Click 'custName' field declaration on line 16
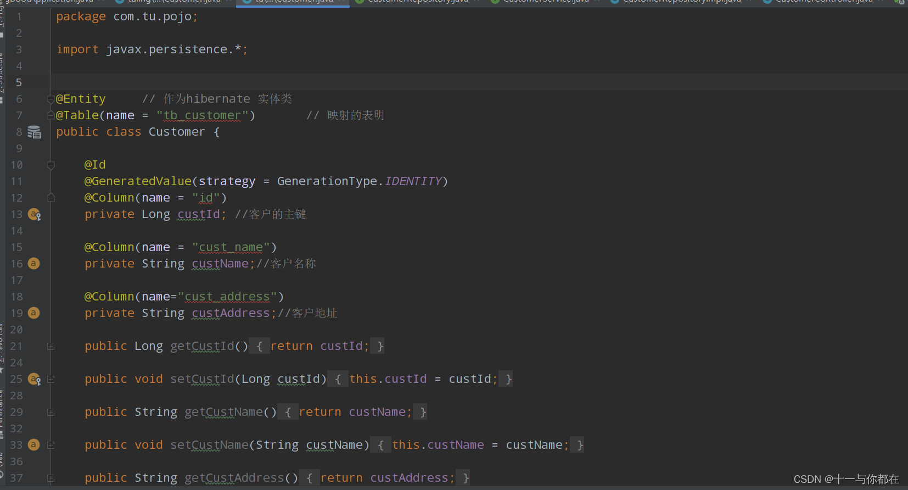Screen dimensions: 908x490 220,264
